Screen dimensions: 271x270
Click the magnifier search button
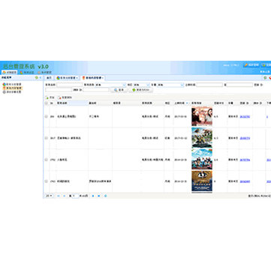click(119, 90)
